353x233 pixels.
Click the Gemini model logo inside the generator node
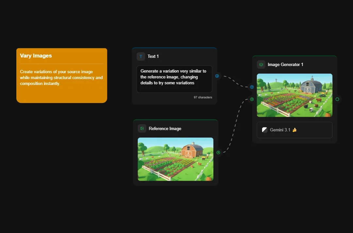[x=264, y=129]
